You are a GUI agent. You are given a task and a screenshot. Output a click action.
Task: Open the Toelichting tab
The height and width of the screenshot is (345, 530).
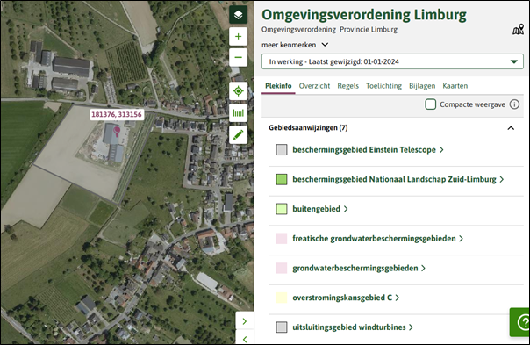click(383, 86)
